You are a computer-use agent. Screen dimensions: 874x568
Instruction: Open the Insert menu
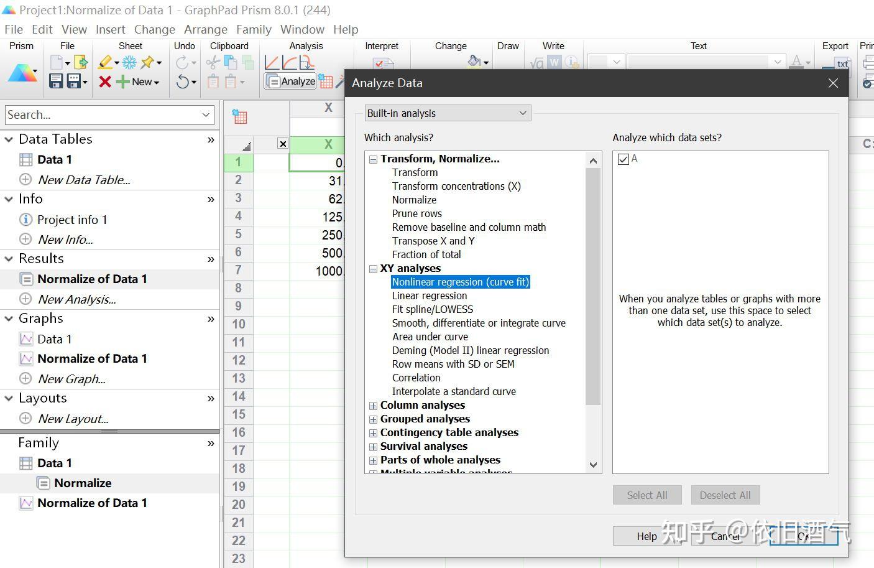pos(110,29)
